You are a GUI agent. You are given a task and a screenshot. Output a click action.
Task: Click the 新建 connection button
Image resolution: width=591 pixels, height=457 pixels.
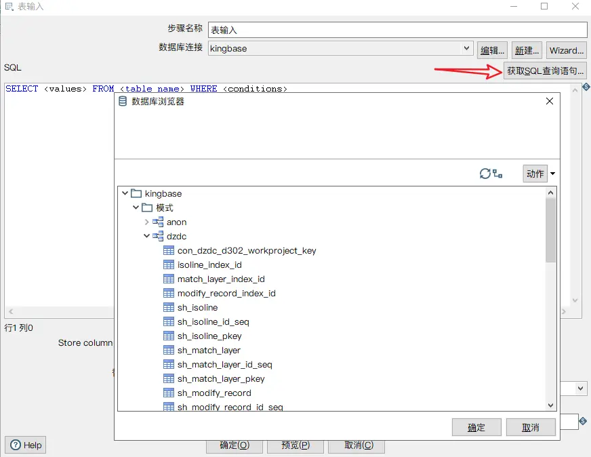coord(527,50)
